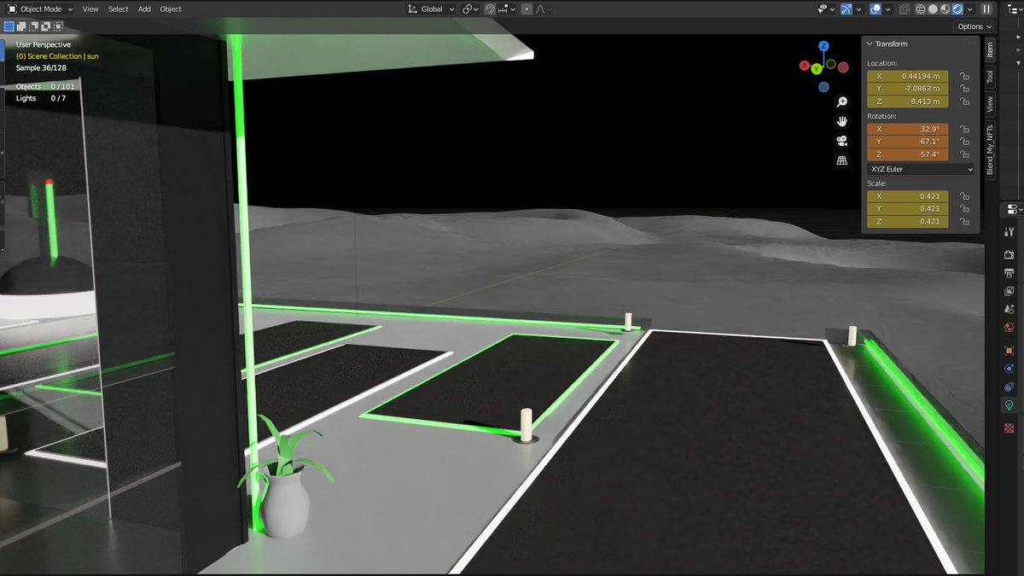Open the View menu
1024x576 pixels.
coord(90,9)
